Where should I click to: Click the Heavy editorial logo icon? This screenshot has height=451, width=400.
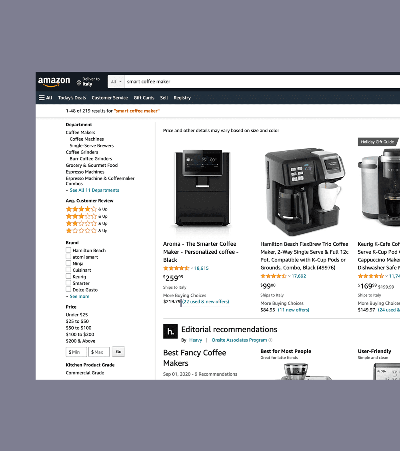coord(170,332)
